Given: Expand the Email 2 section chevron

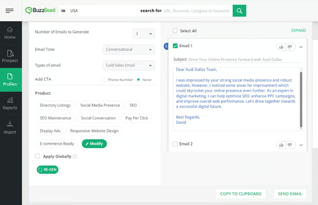Looking at the screenshot, I should coord(301,145).
